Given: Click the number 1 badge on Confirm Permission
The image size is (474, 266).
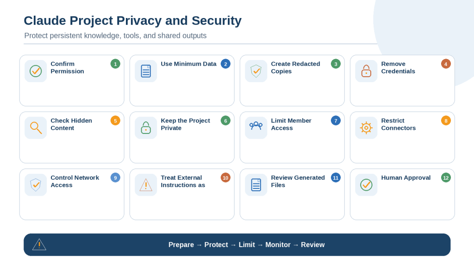Looking at the screenshot, I should tap(115, 64).
